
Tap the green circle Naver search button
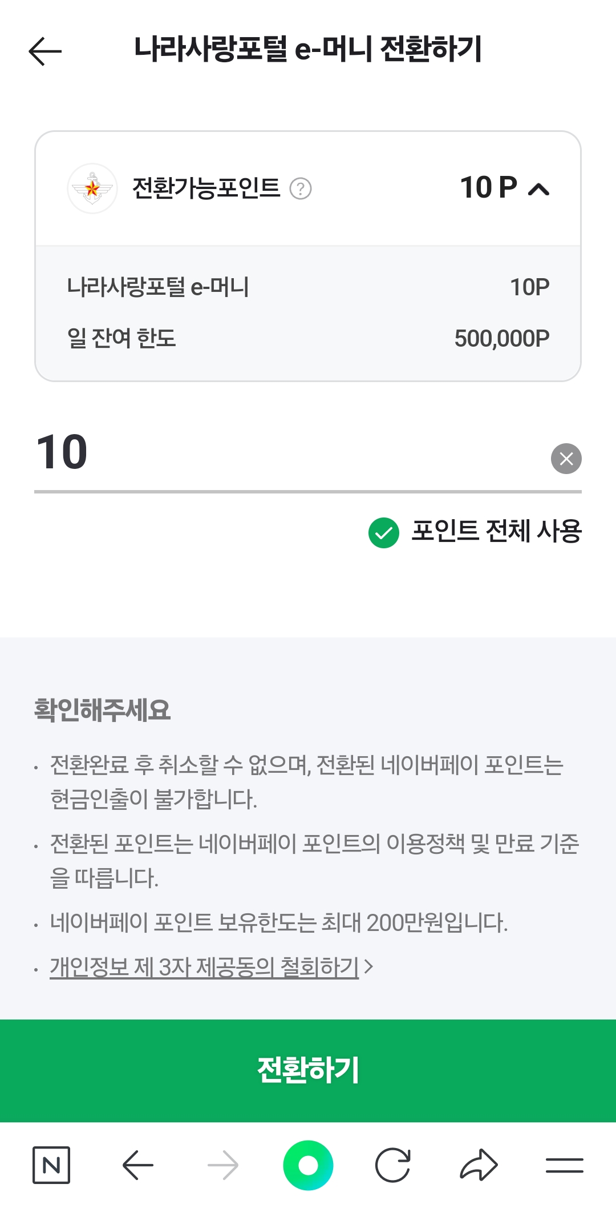(x=308, y=1165)
